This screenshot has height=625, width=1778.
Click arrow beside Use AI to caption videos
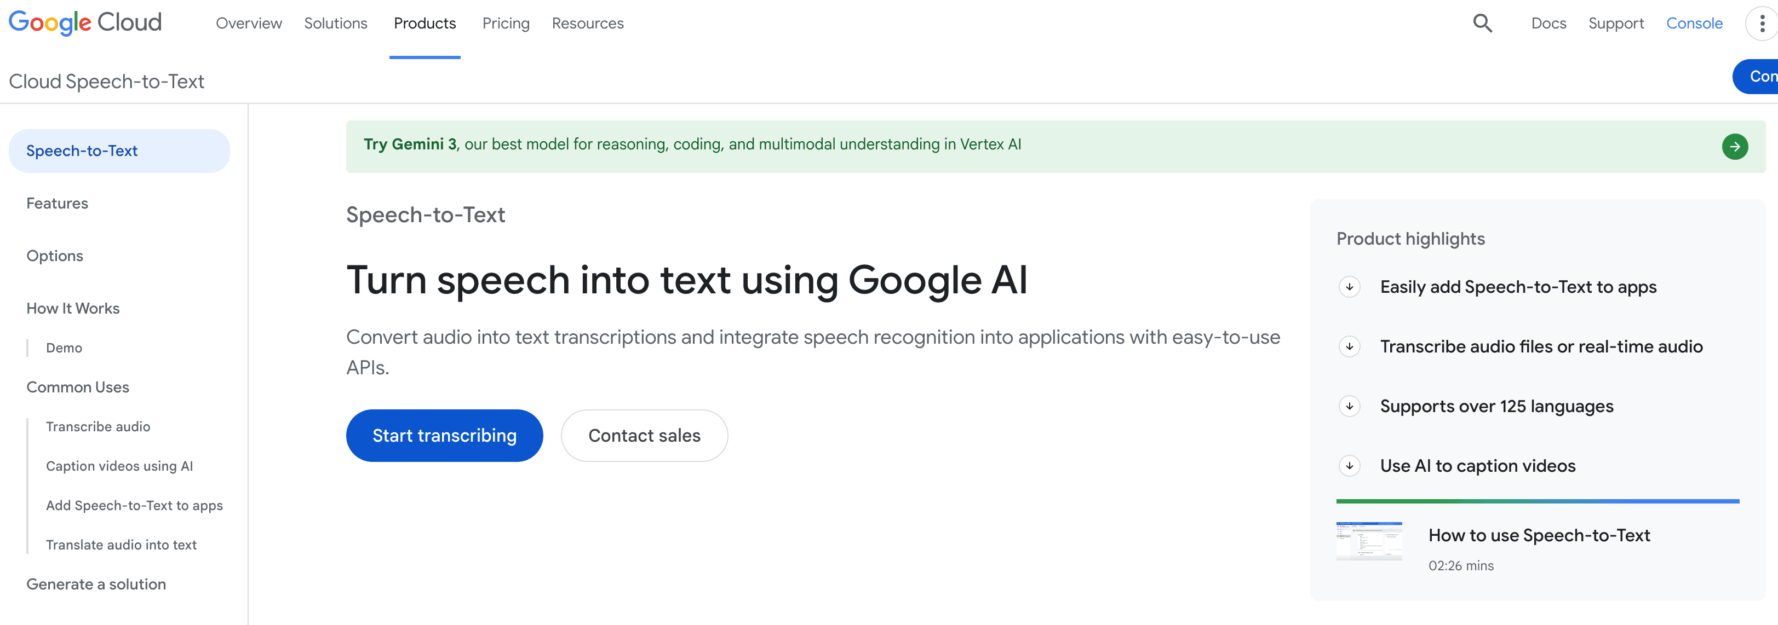tap(1349, 466)
